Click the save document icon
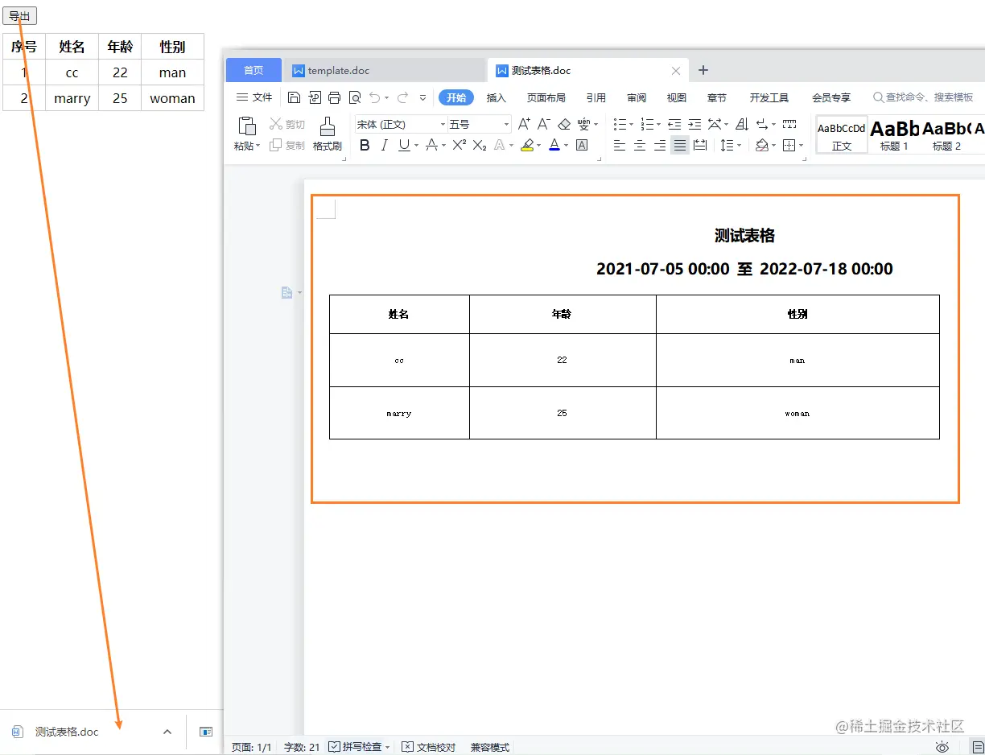 (294, 97)
